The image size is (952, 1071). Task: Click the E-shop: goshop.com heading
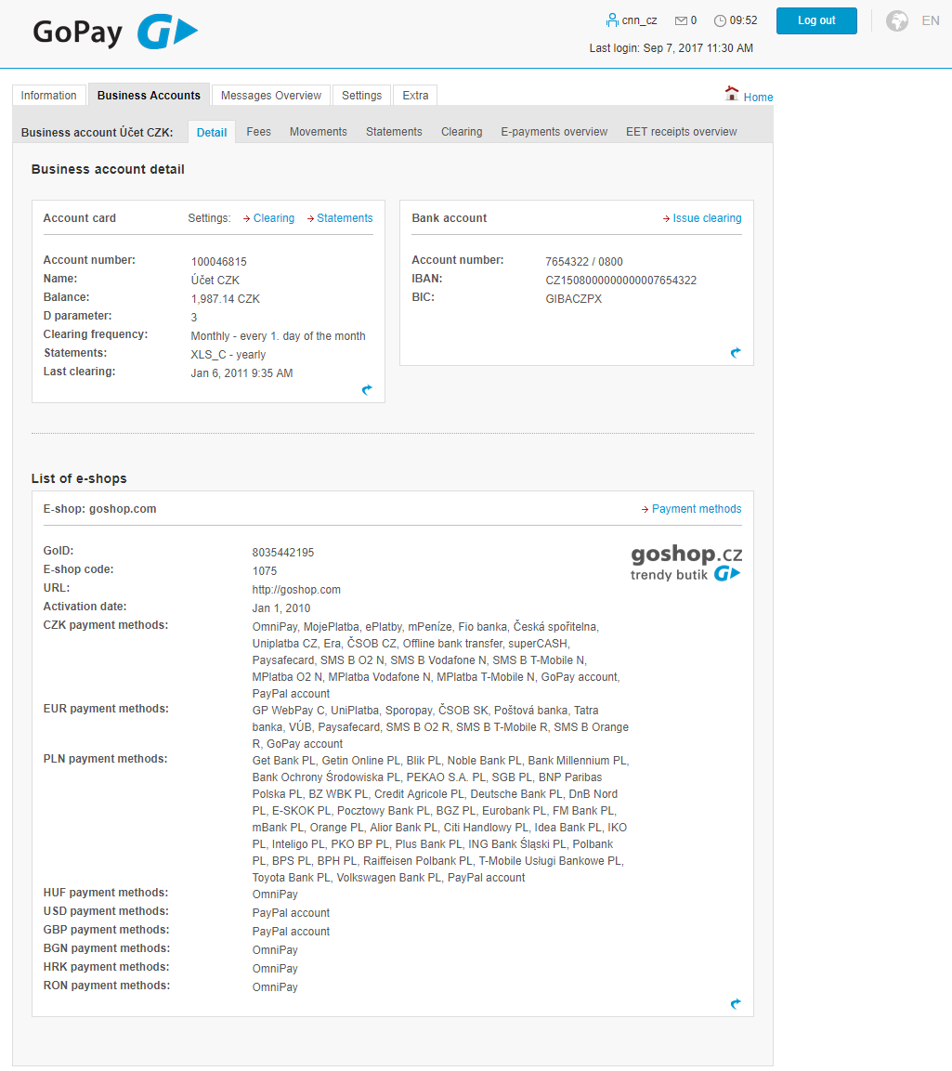click(99, 509)
